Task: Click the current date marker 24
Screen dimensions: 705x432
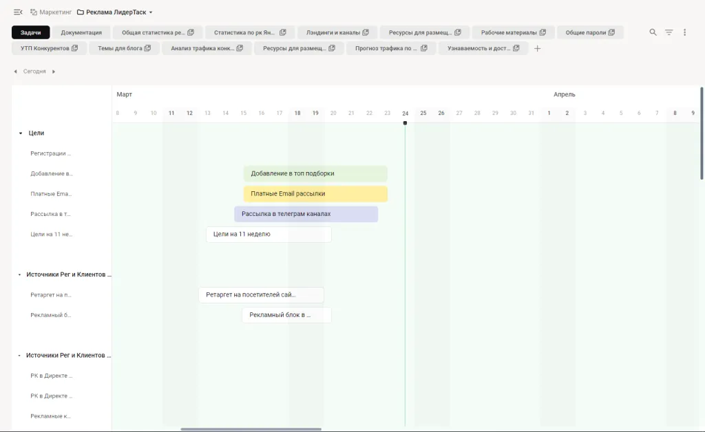Action: 405,114
